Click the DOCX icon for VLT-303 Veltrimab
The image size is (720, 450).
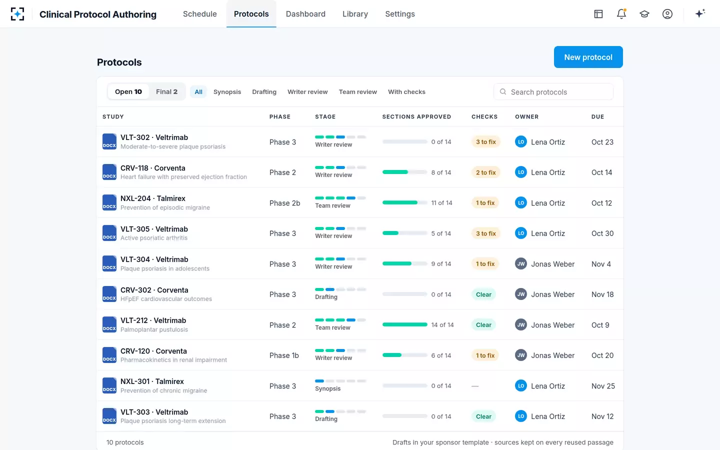tap(109, 416)
